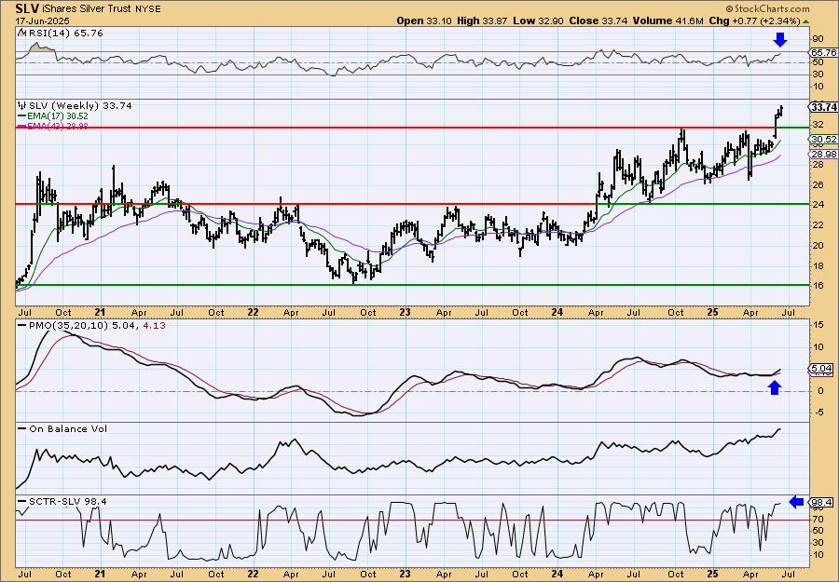Click the 28.98 EMA tag on the price axis

coord(824,154)
